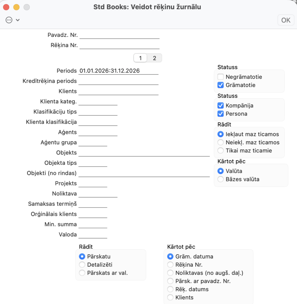
Task: Focus the Rēķina Nr. input field
Action: 120,45
